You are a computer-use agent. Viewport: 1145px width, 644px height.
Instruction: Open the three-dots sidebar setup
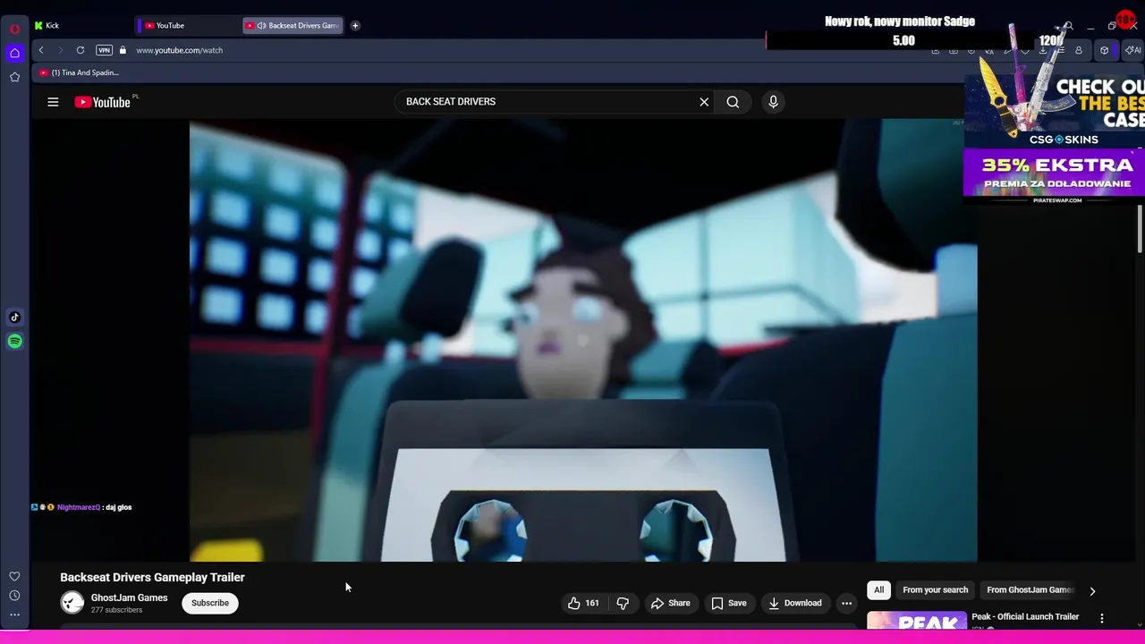14,614
